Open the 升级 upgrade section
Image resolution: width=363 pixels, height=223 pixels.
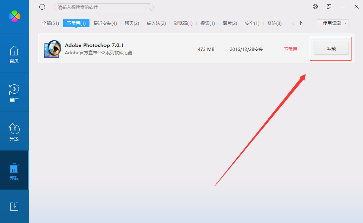[14, 132]
